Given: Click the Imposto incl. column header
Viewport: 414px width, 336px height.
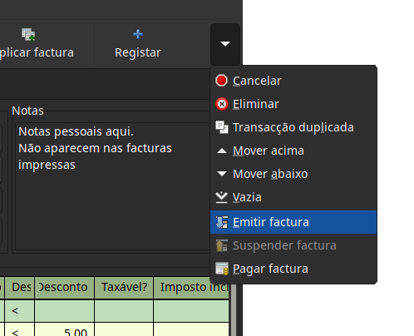Looking at the screenshot, I should [191, 288].
